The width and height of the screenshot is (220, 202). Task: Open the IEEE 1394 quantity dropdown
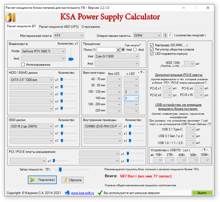(x=189, y=64)
